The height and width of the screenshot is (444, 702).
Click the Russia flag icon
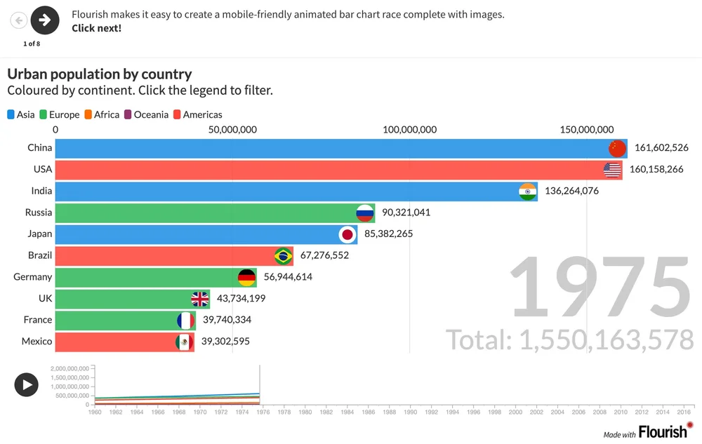pos(365,213)
